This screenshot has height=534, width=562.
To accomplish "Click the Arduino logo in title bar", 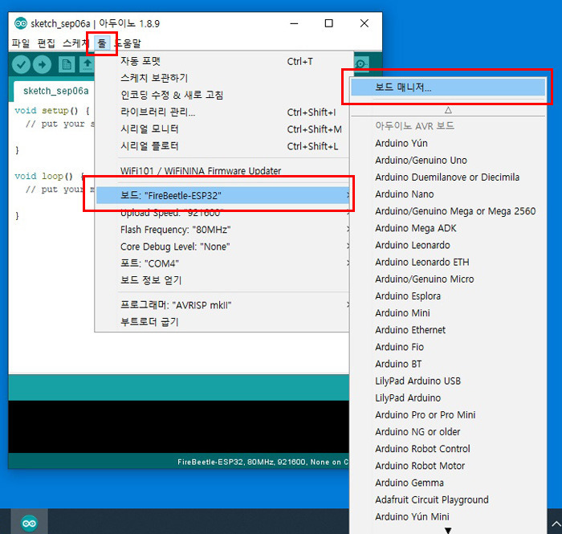I will [x=20, y=23].
